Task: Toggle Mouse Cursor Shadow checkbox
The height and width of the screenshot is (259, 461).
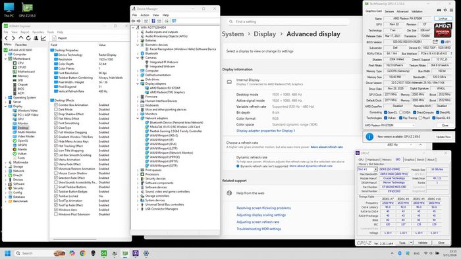Action: [56, 174]
